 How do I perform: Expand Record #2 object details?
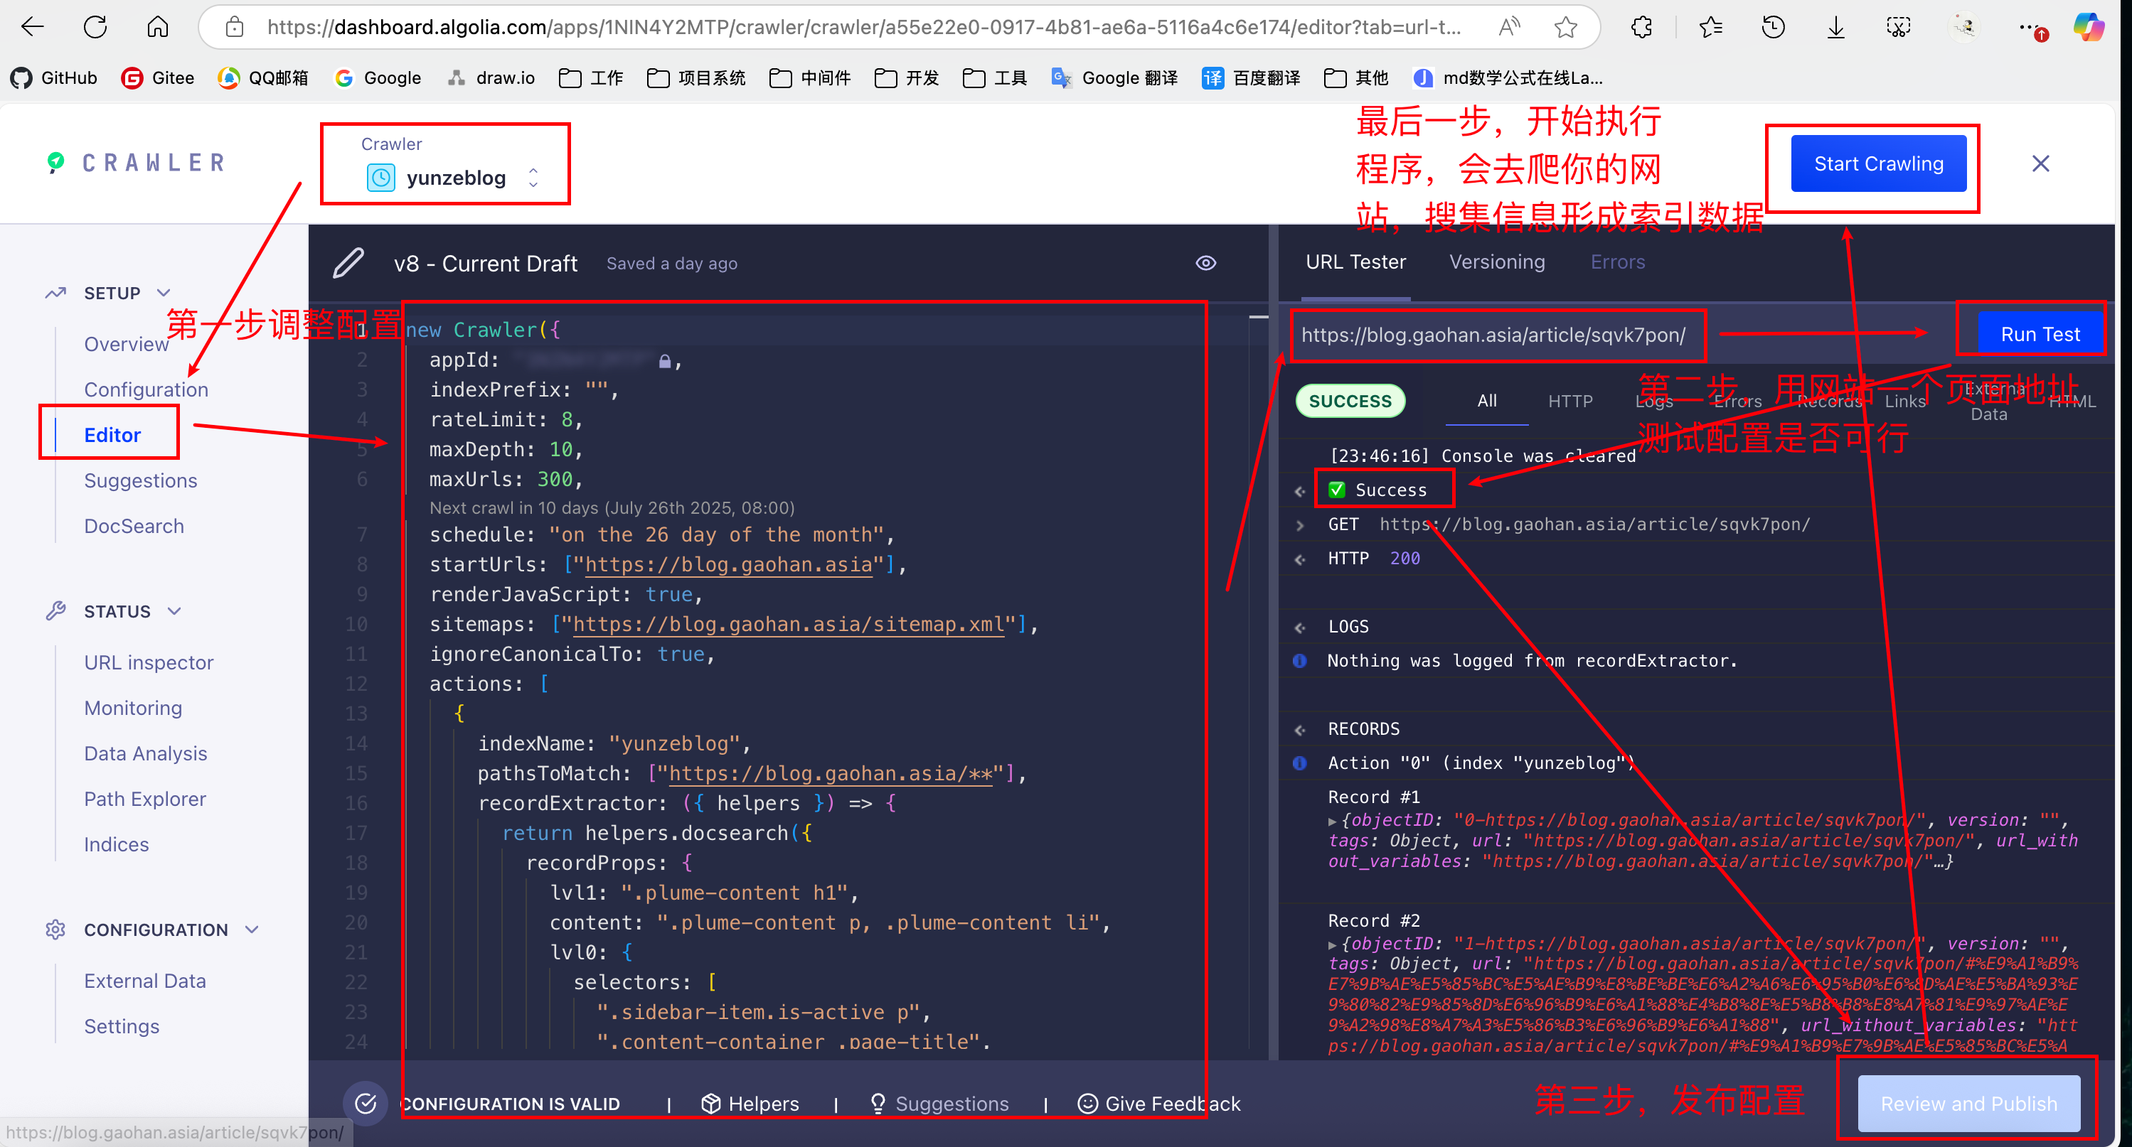pos(1332,944)
